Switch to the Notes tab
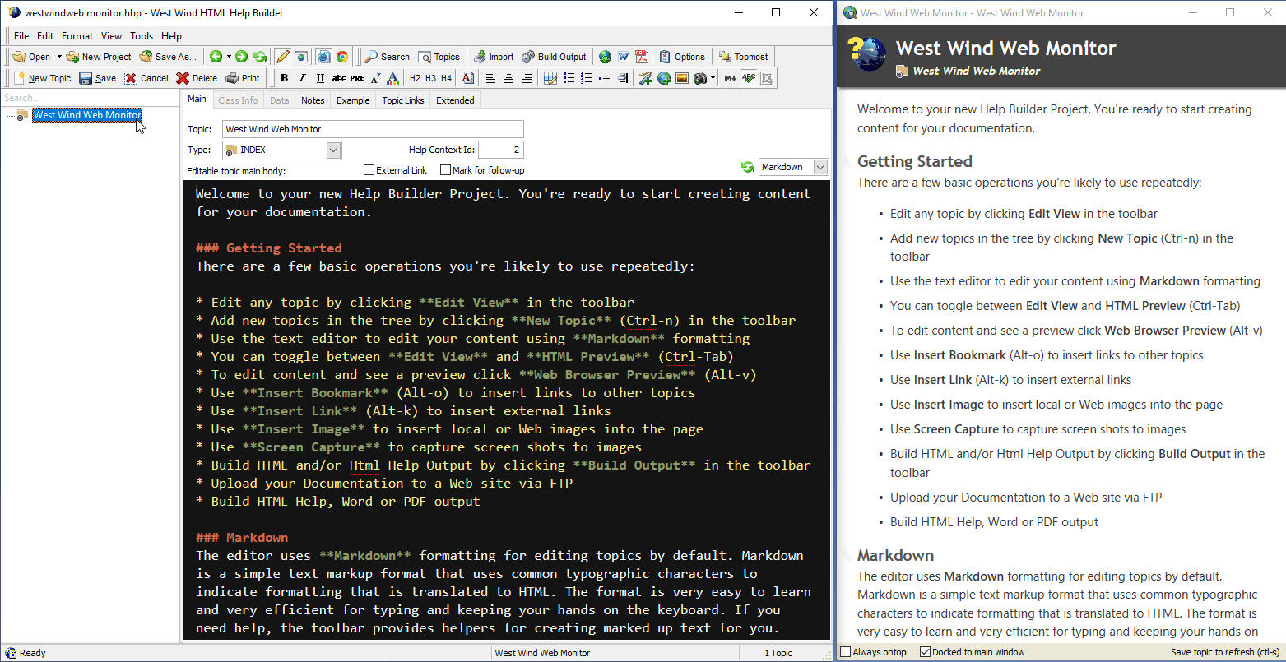This screenshot has height=662, width=1286. [313, 100]
